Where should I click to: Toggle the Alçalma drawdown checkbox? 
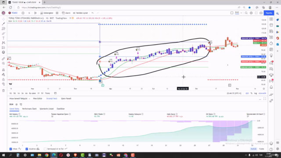pos(27,149)
